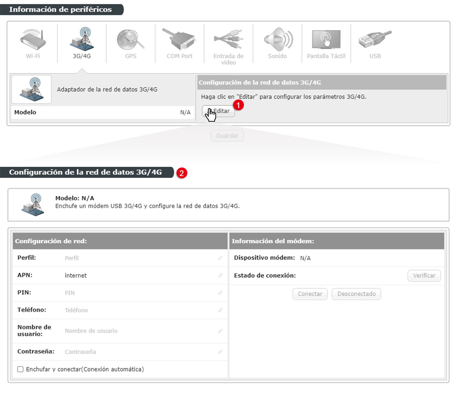Click the pencil icon in PIN row
This screenshot has height=395, width=457.
pyautogui.click(x=221, y=293)
